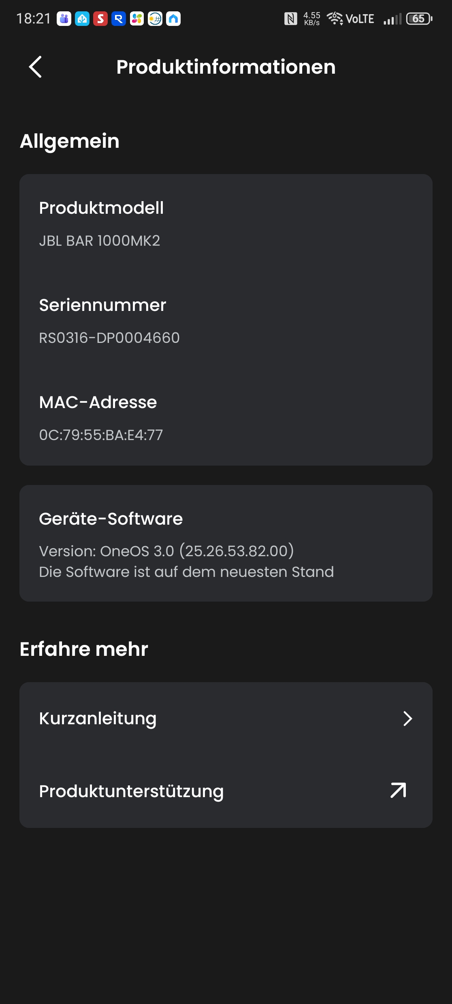Tap the battery indicator showing 65
452x1004 pixels.
[419, 19]
